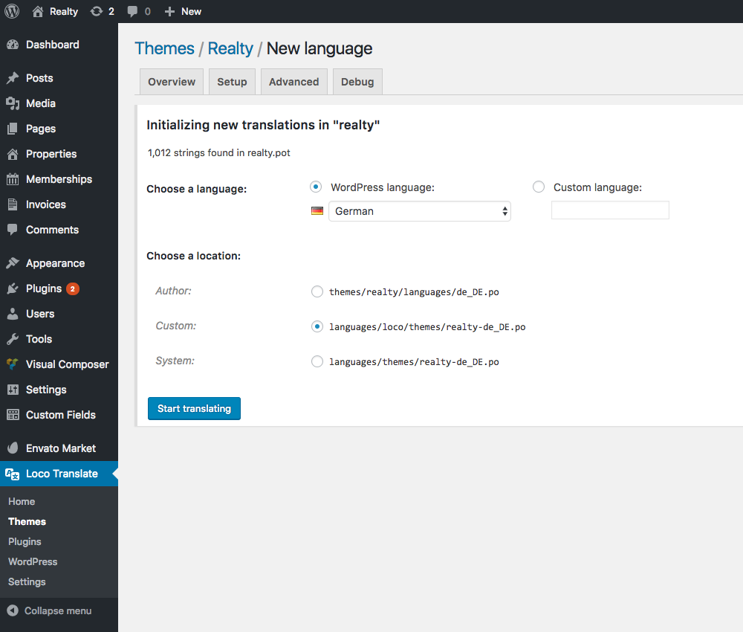
Task: Click the Memberships calendar icon
Action: point(13,179)
